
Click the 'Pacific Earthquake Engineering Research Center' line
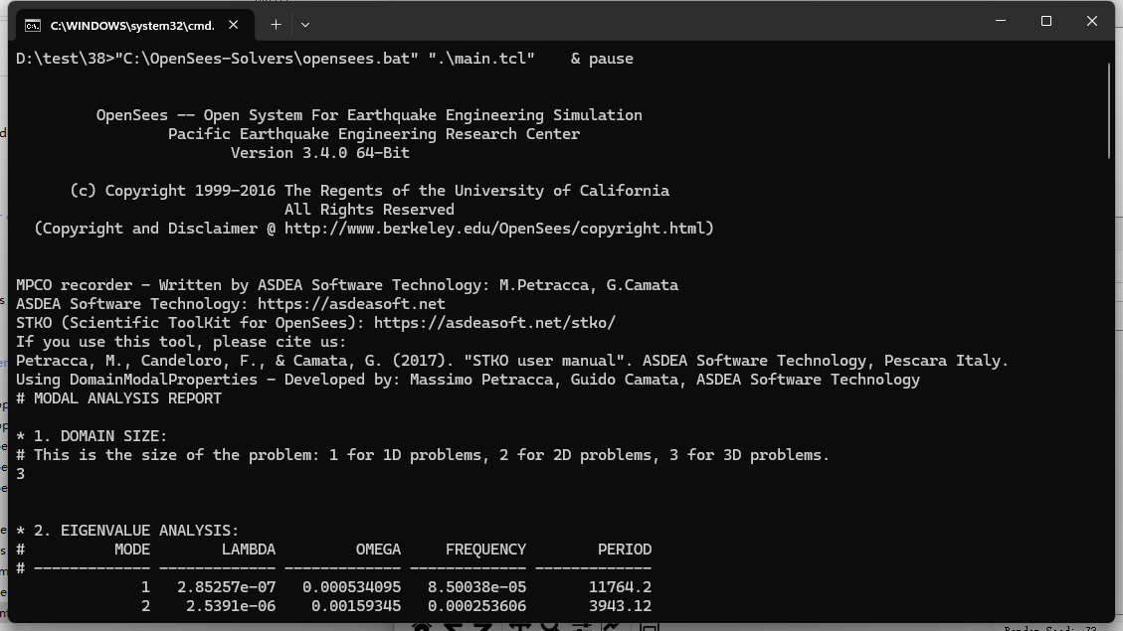click(374, 134)
